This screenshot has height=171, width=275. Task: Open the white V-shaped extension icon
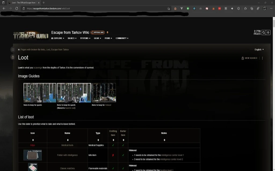click(x=182, y=8)
